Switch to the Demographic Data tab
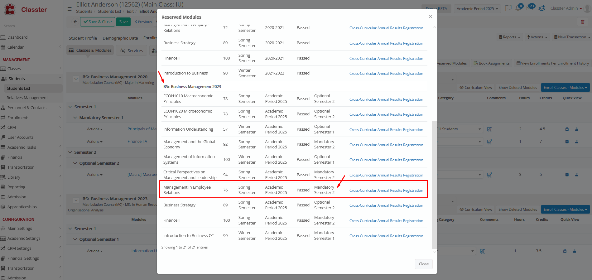 pyautogui.click(x=120, y=38)
